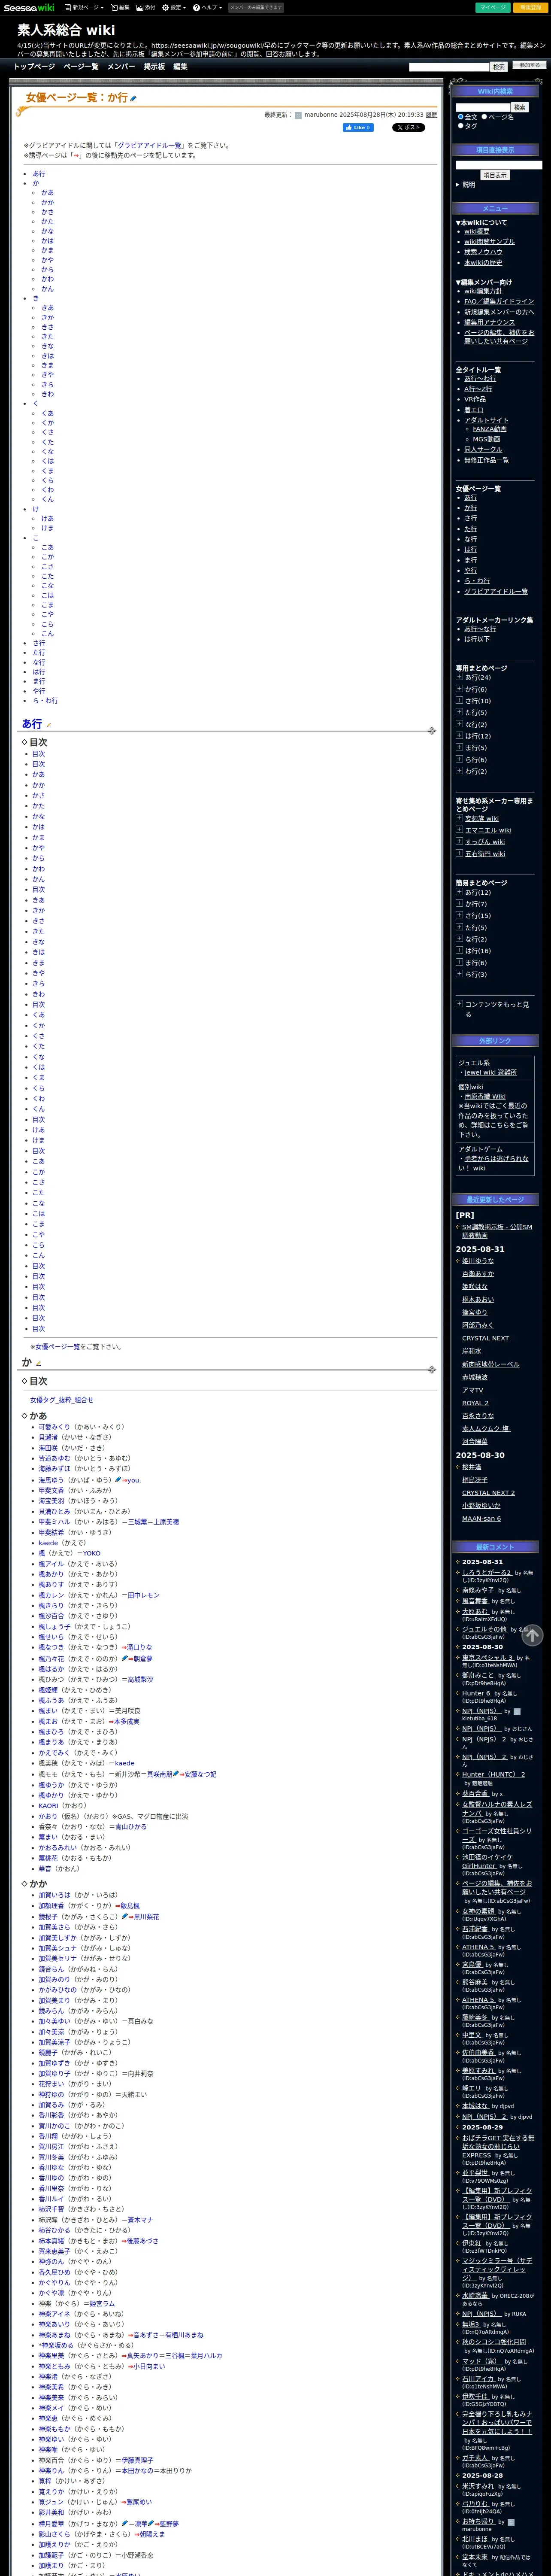Open MAAN-san 6 in recently updated pages

coord(481,1518)
